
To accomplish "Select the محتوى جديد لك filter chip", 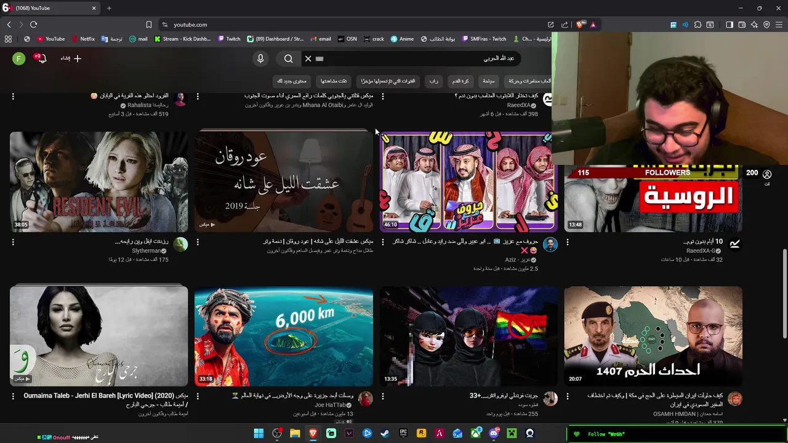I will [x=292, y=81].
